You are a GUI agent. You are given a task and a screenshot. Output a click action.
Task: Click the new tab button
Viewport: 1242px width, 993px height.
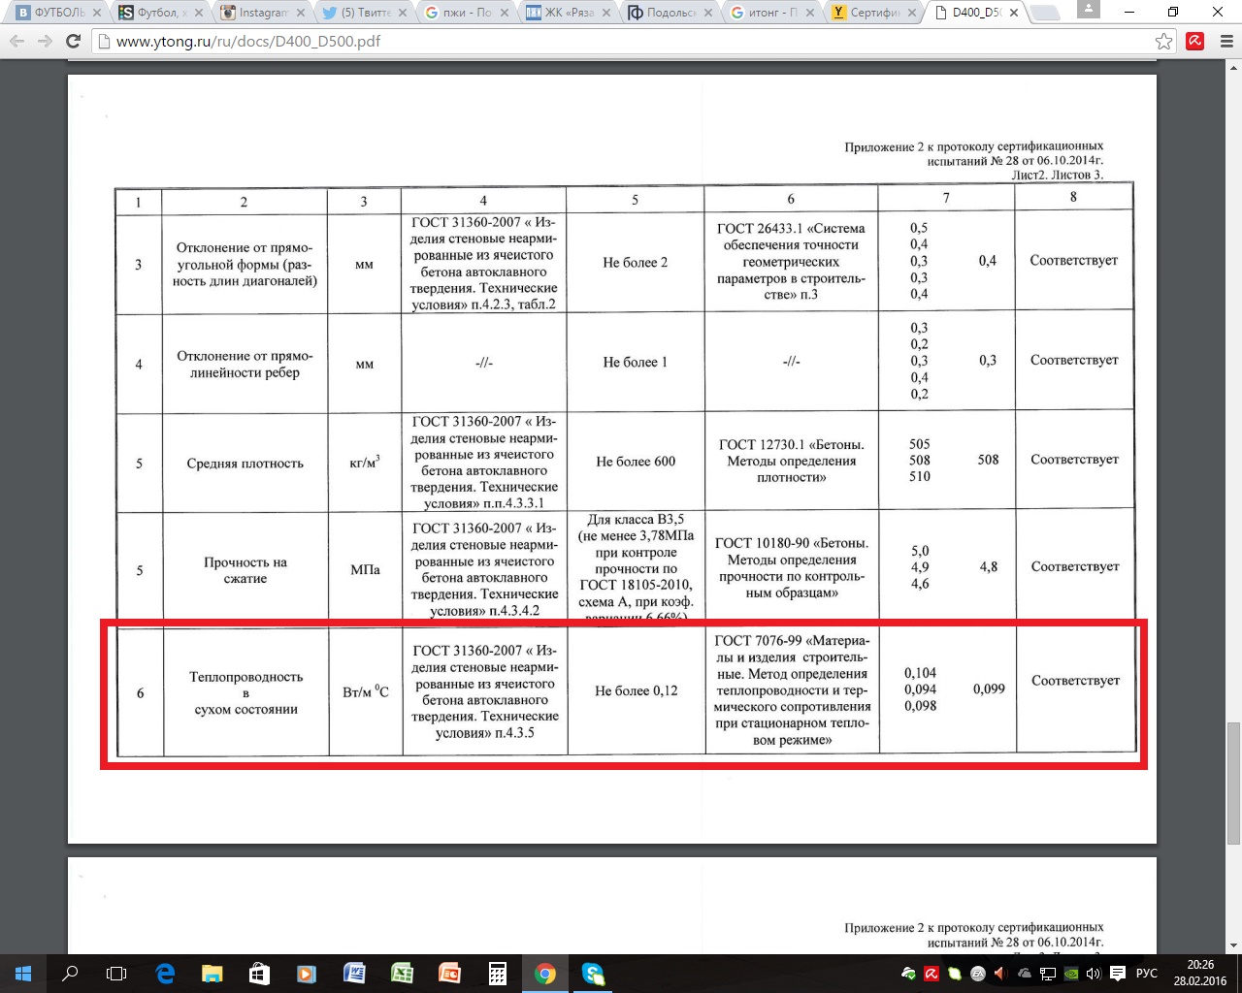(x=1044, y=14)
